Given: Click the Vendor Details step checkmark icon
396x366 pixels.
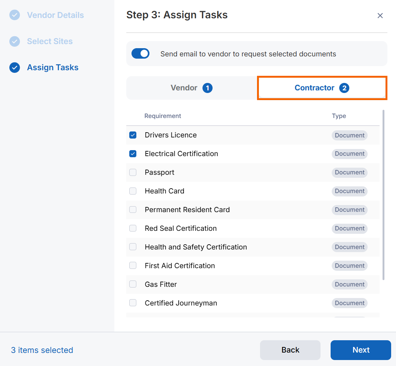Looking at the screenshot, I should pyautogui.click(x=15, y=15).
